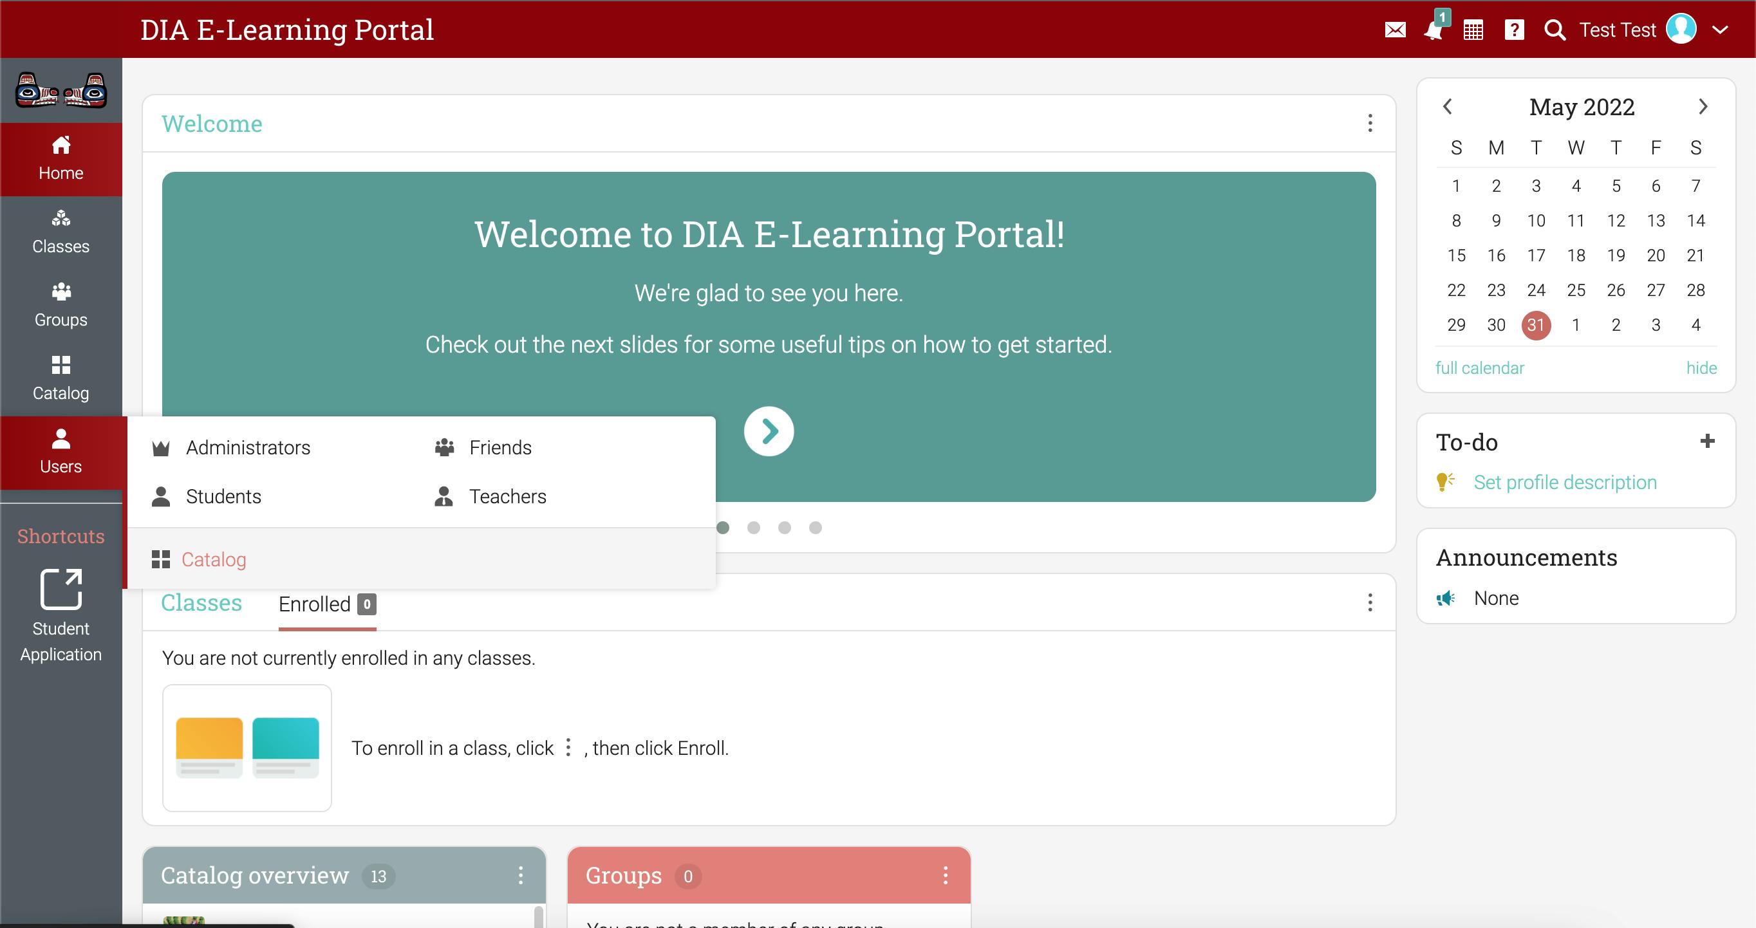Click the full calendar link
Image resolution: width=1756 pixels, height=928 pixels.
point(1479,368)
